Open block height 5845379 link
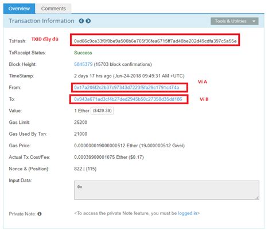The image size is (272, 235). click(83, 64)
